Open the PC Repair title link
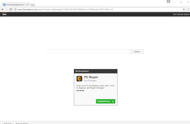This screenshot has width=190, height=124. [91, 77]
